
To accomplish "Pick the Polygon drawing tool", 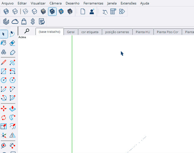I will click(12, 80).
